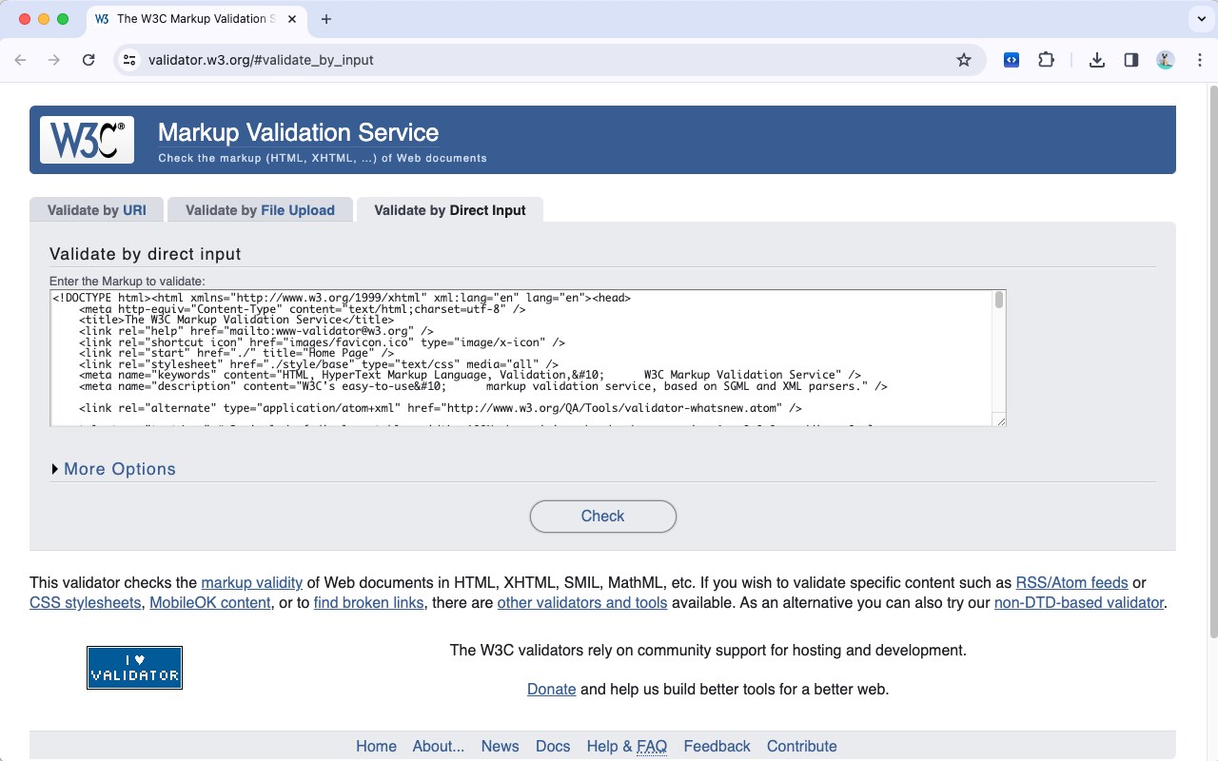Click the Donate link
Screen dimensions: 1218x761
click(x=552, y=689)
